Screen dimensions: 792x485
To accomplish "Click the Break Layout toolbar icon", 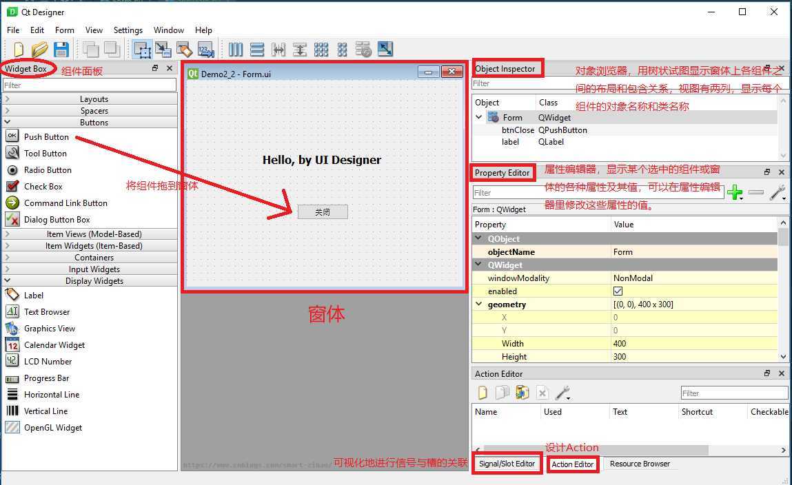I will (x=363, y=50).
